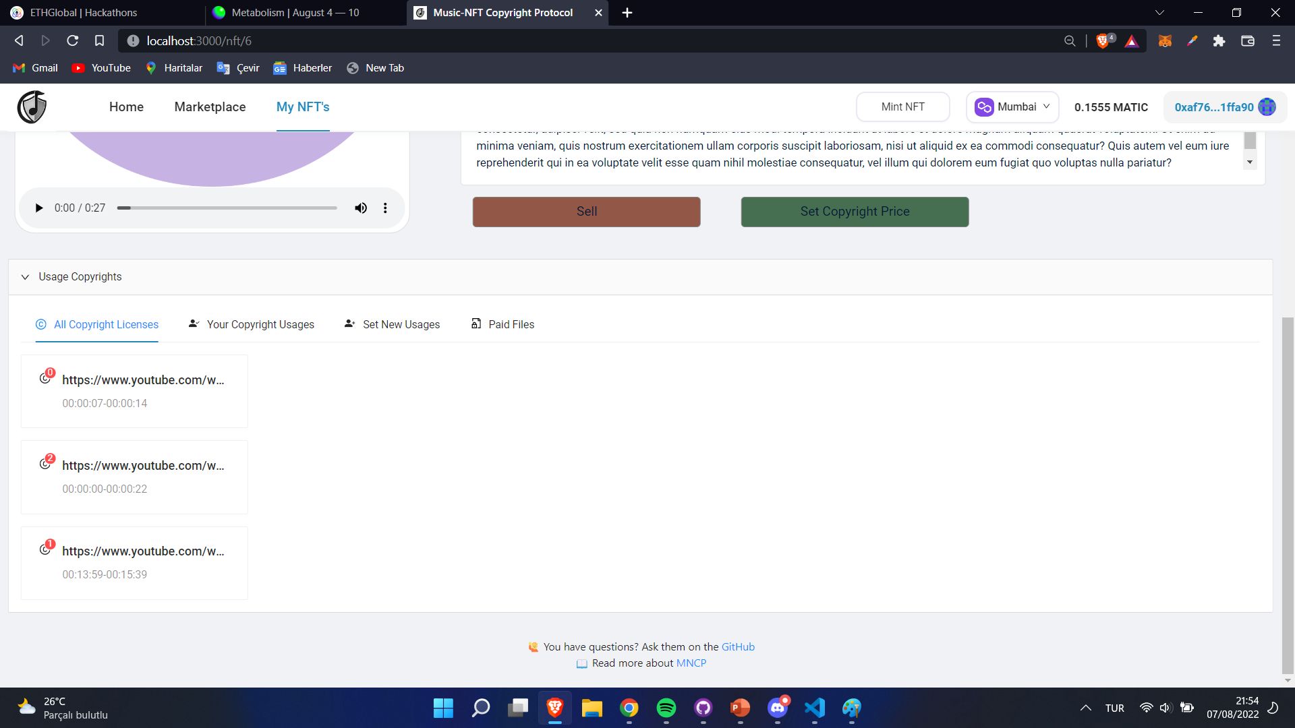Click the Paid Files tab
This screenshot has height=728, width=1295.
coord(502,324)
